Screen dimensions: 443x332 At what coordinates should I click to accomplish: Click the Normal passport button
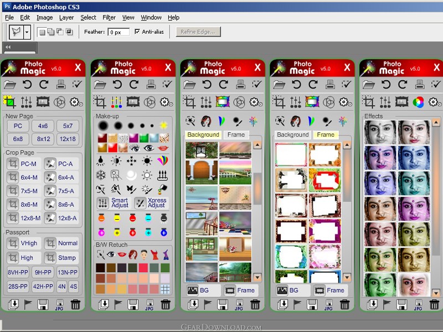tap(61, 243)
